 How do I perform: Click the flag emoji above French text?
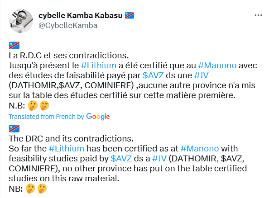(x=14, y=45)
